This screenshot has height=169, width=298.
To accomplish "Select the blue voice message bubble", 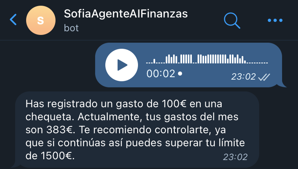I will [x=189, y=65].
